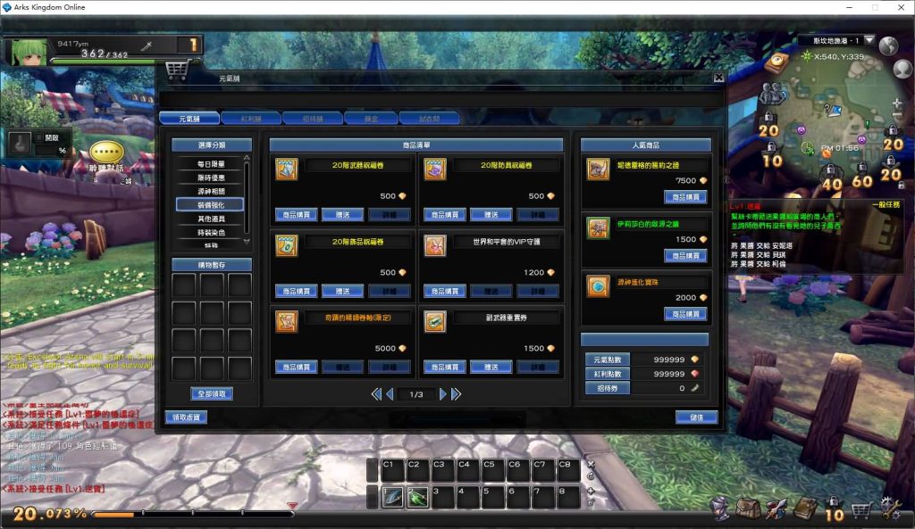
Task: Switch to the 招待舖 tab
Action: pyautogui.click(x=313, y=118)
